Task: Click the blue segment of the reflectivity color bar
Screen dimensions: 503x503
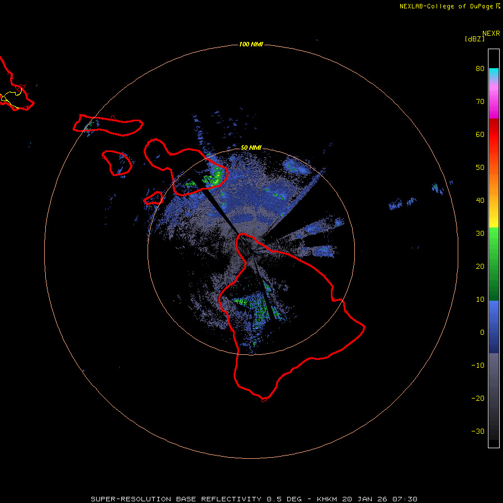Action: (493, 327)
